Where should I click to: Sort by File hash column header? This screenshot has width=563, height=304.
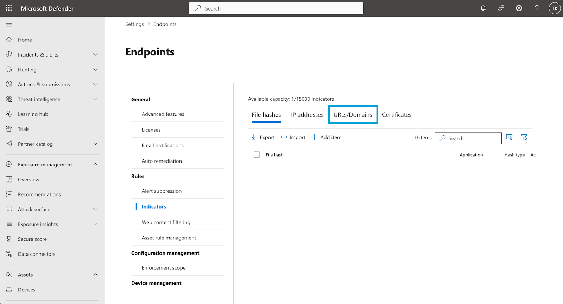coord(274,155)
